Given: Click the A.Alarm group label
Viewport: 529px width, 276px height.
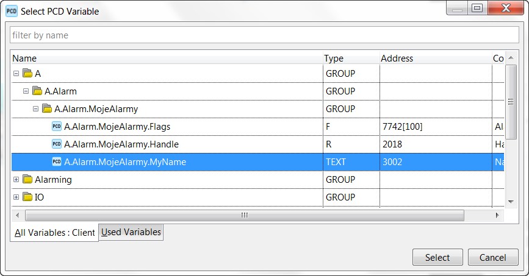Looking at the screenshot, I should (60, 91).
